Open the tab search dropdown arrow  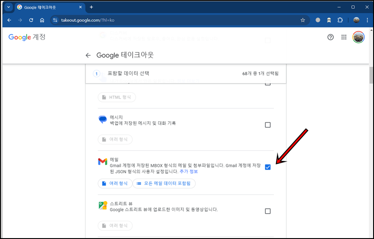[x=8, y=7]
